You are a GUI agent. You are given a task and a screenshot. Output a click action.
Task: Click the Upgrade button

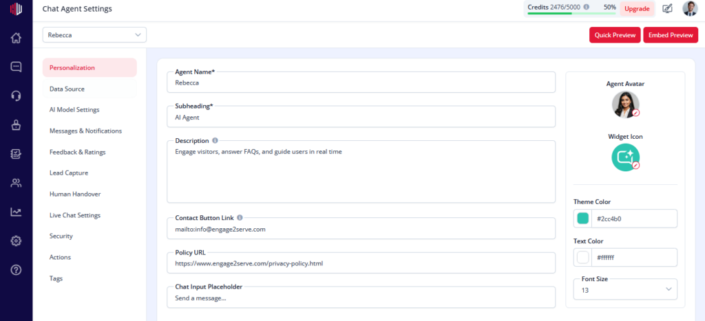click(x=637, y=8)
